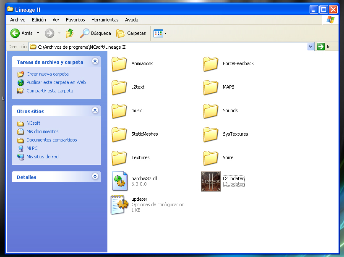Screen dimensions: 344x257
Task: Click the Windows flag logo
Action: (x=330, y=20)
